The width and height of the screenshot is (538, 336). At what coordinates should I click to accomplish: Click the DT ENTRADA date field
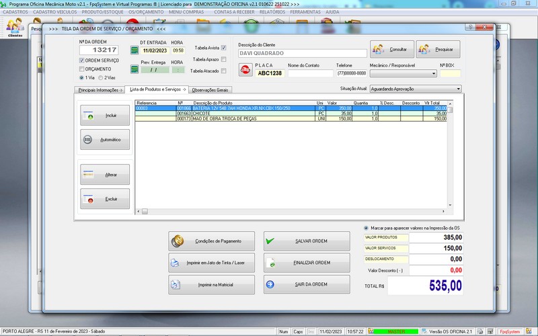click(155, 50)
